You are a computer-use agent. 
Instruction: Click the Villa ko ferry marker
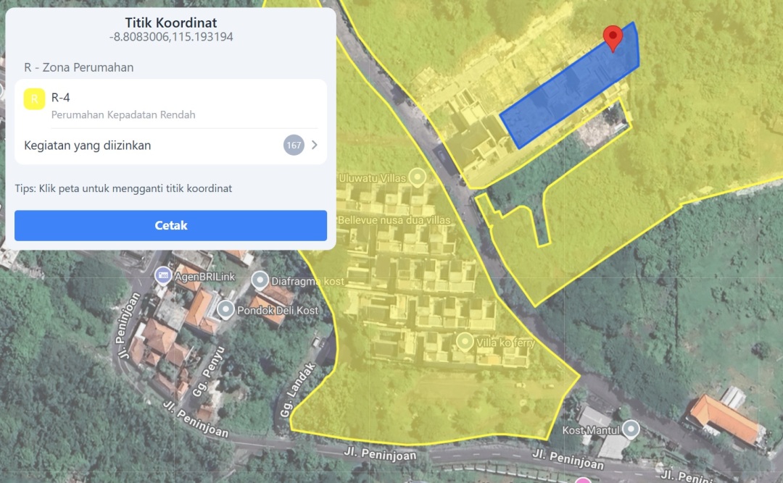465,342
